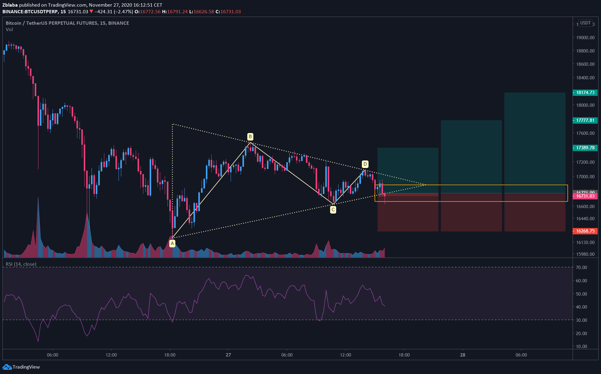The image size is (601, 374).
Task: Click the RSI 30.00 axis label
Action: pos(581,320)
